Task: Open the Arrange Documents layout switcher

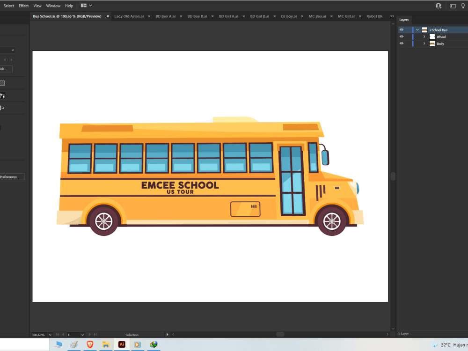Action: click(86, 5)
